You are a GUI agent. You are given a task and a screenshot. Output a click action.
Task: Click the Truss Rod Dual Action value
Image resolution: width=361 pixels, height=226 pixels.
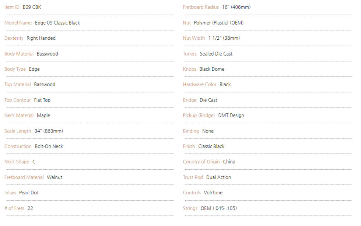tap(218, 177)
